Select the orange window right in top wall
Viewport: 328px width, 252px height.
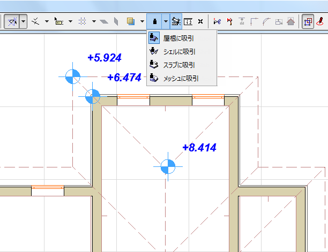coord(208,96)
